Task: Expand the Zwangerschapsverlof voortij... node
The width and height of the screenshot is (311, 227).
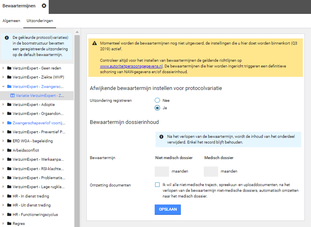Action: [3, 123]
